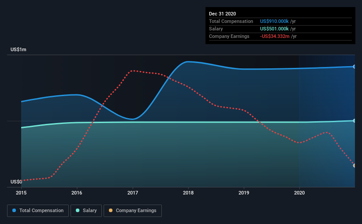Click the Salary tooltip row label
This screenshot has height=224, width=362.
coord(216,29)
